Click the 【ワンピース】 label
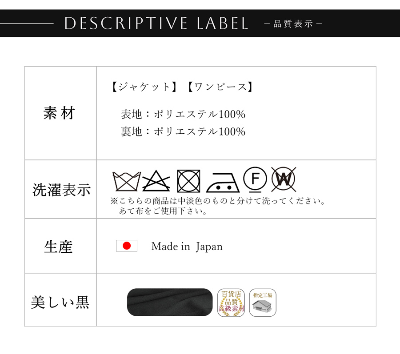Screen dimensions: 400x354 pos(220,87)
